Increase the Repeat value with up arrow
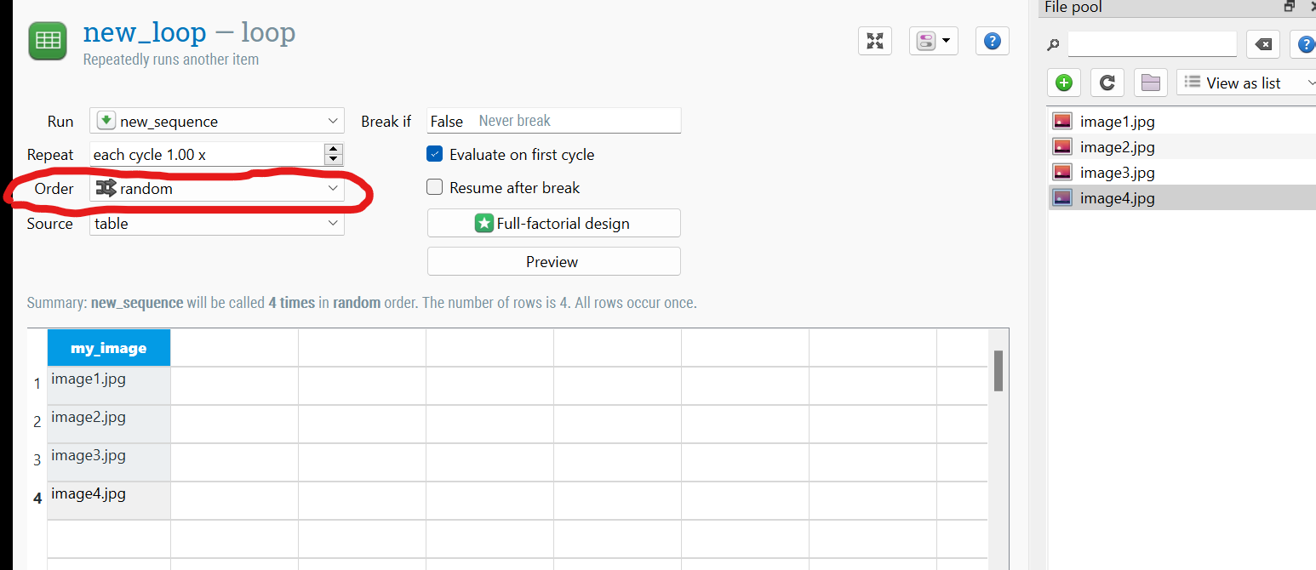This screenshot has height=570, width=1316. (x=334, y=149)
